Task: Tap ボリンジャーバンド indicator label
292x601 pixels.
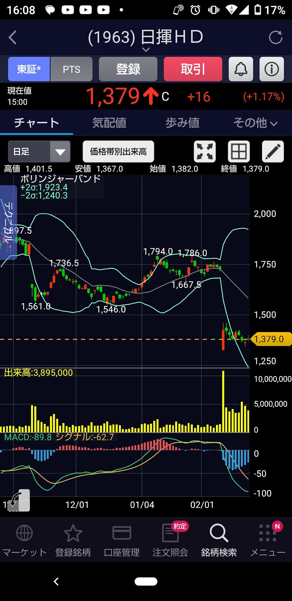Action: coord(60,179)
